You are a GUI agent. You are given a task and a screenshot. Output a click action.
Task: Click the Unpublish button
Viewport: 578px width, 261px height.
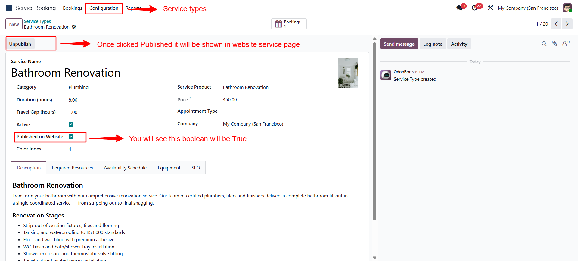coord(20,44)
